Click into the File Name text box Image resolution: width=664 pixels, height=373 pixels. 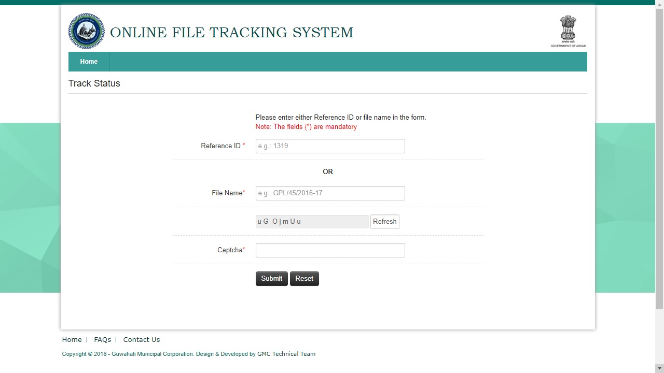pyautogui.click(x=330, y=193)
